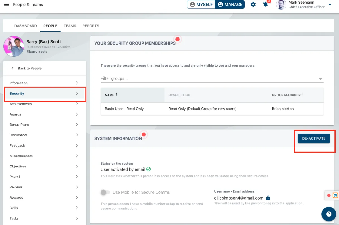Click the green activated checkmark icon
Screen dimensions: 339x225
(149, 169)
